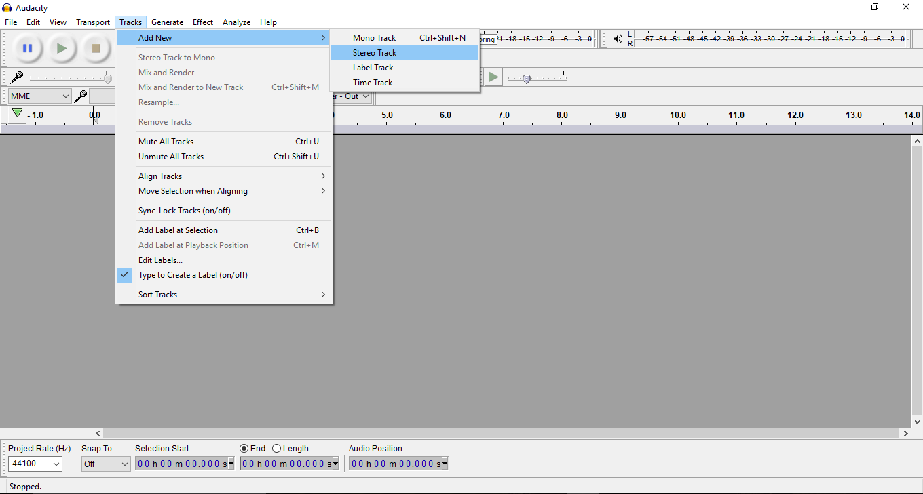Click the Selection Start time field
923x494 pixels.
tap(181, 464)
